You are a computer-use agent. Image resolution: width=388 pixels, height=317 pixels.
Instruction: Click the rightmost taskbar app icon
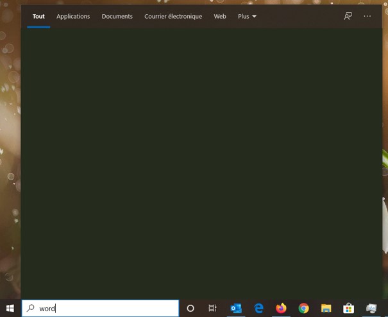(x=371, y=308)
